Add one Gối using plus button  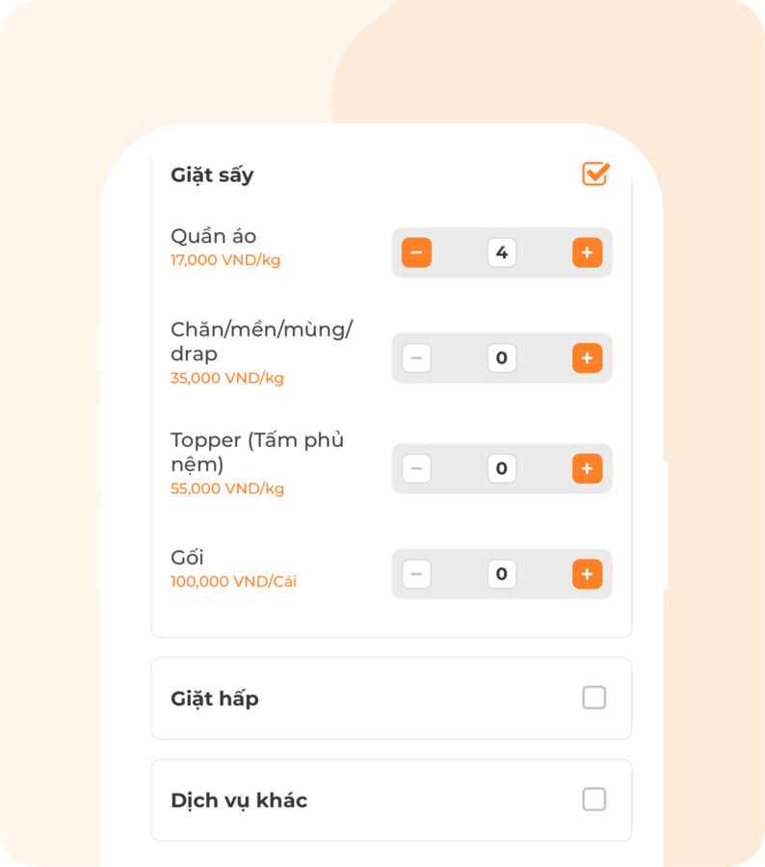tap(587, 575)
